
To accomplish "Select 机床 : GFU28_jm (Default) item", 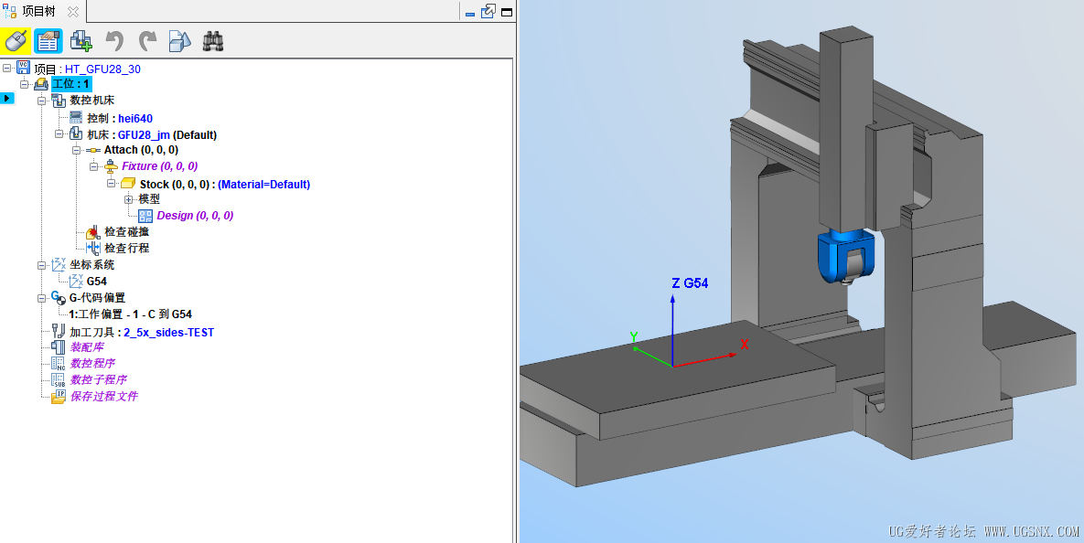I will coord(152,134).
